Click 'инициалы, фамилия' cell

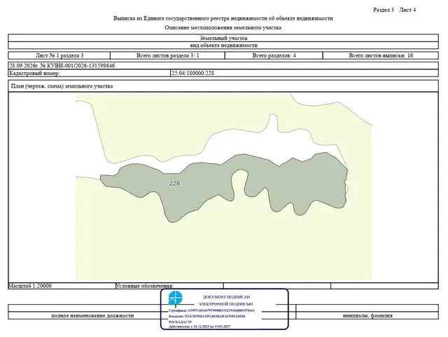click(x=367, y=315)
